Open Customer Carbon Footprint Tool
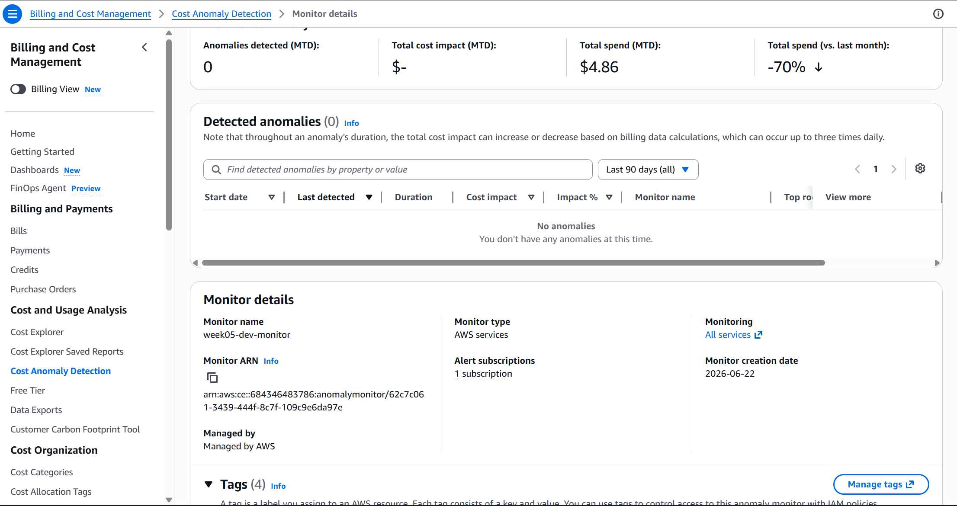Image resolution: width=957 pixels, height=506 pixels. pyautogui.click(x=75, y=429)
